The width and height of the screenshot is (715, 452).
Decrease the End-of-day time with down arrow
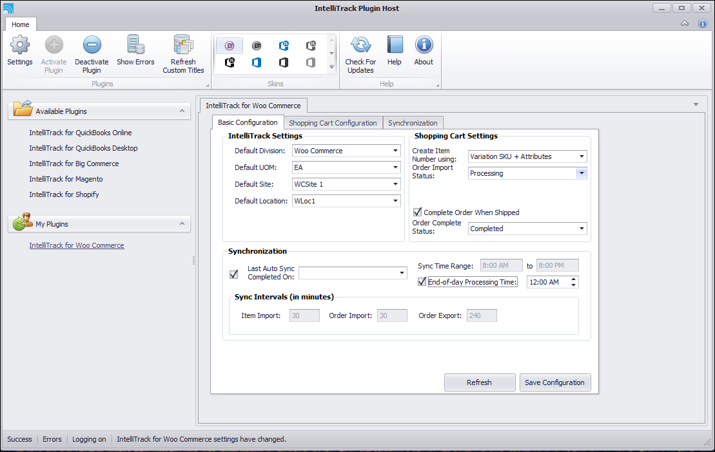tap(573, 285)
